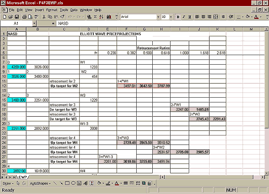269x194 pixels.
Task: Paste from clipboard toolbar icon
Action: click(x=56, y=16)
